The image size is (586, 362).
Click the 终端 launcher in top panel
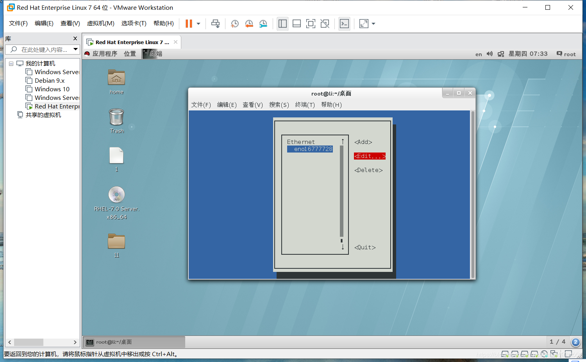152,54
